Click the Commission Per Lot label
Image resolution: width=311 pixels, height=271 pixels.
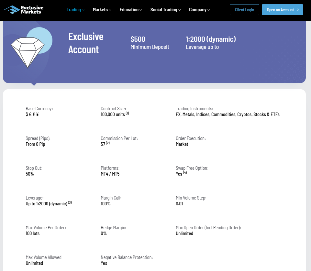click(119, 138)
